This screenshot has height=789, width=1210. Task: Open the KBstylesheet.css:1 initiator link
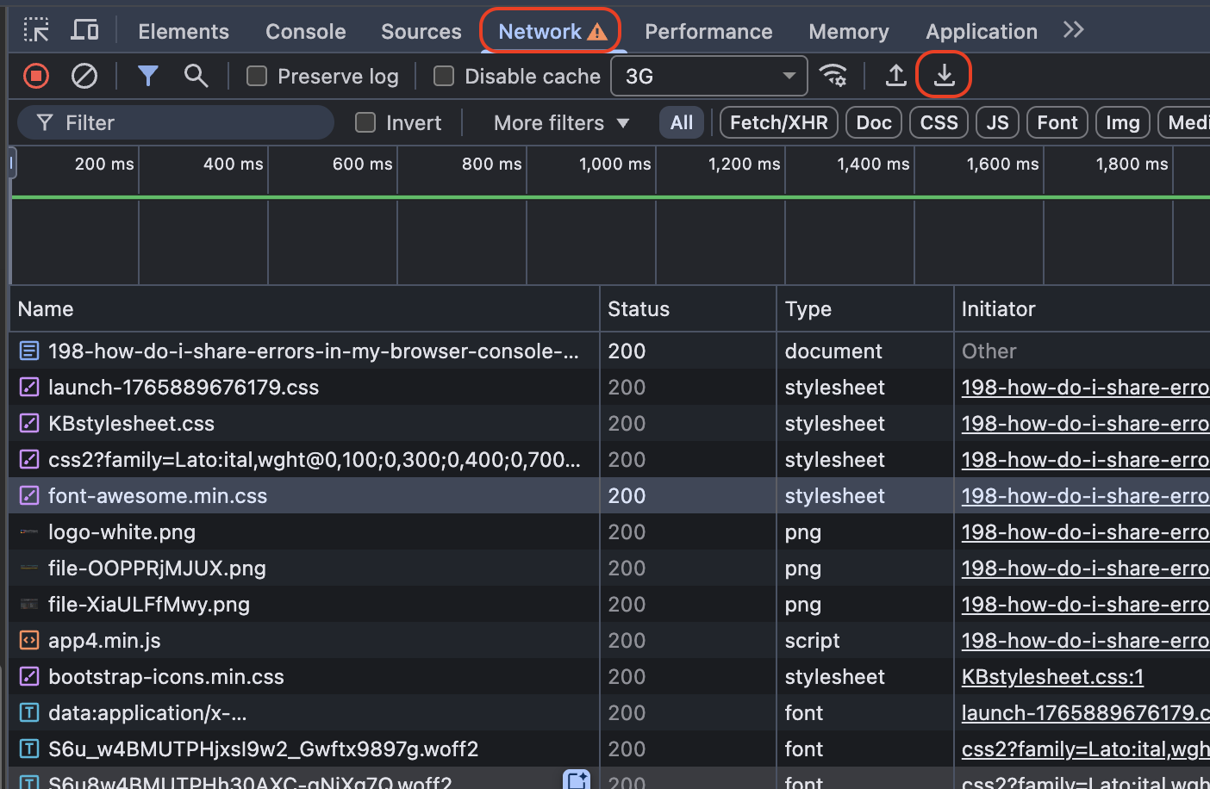coord(1052,677)
